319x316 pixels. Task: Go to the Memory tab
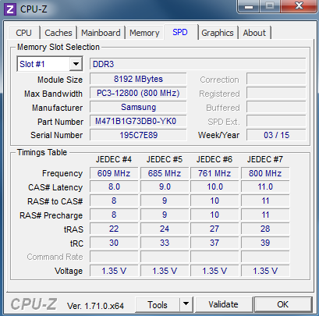click(x=144, y=33)
